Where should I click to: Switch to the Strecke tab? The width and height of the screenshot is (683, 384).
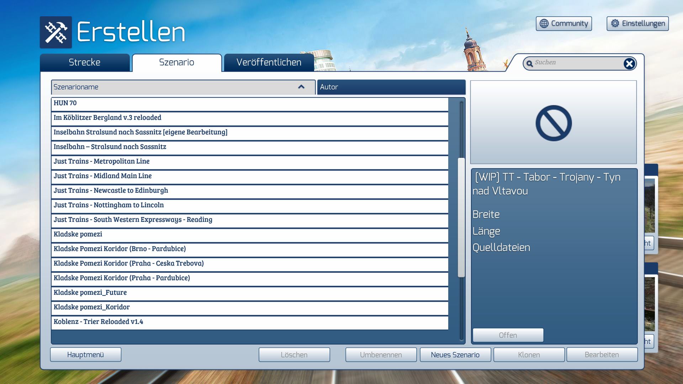click(x=85, y=63)
